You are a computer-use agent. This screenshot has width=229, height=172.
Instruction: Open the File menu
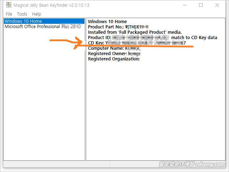[9, 14]
